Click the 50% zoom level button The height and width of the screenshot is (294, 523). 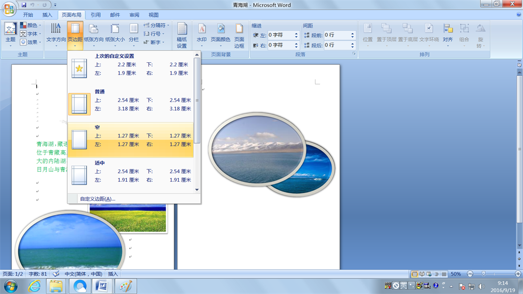coord(456,274)
